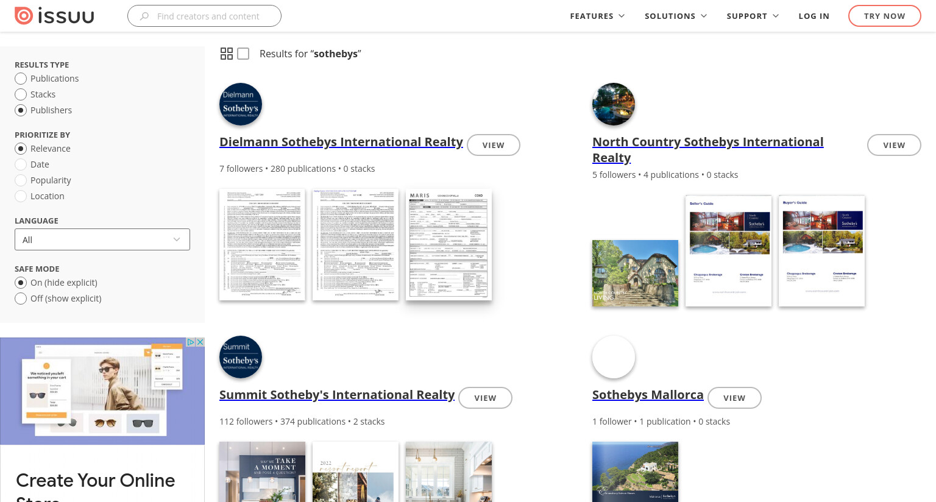Click the sunglasses store advertisement image
This screenshot has width=936, height=502.
(x=102, y=391)
